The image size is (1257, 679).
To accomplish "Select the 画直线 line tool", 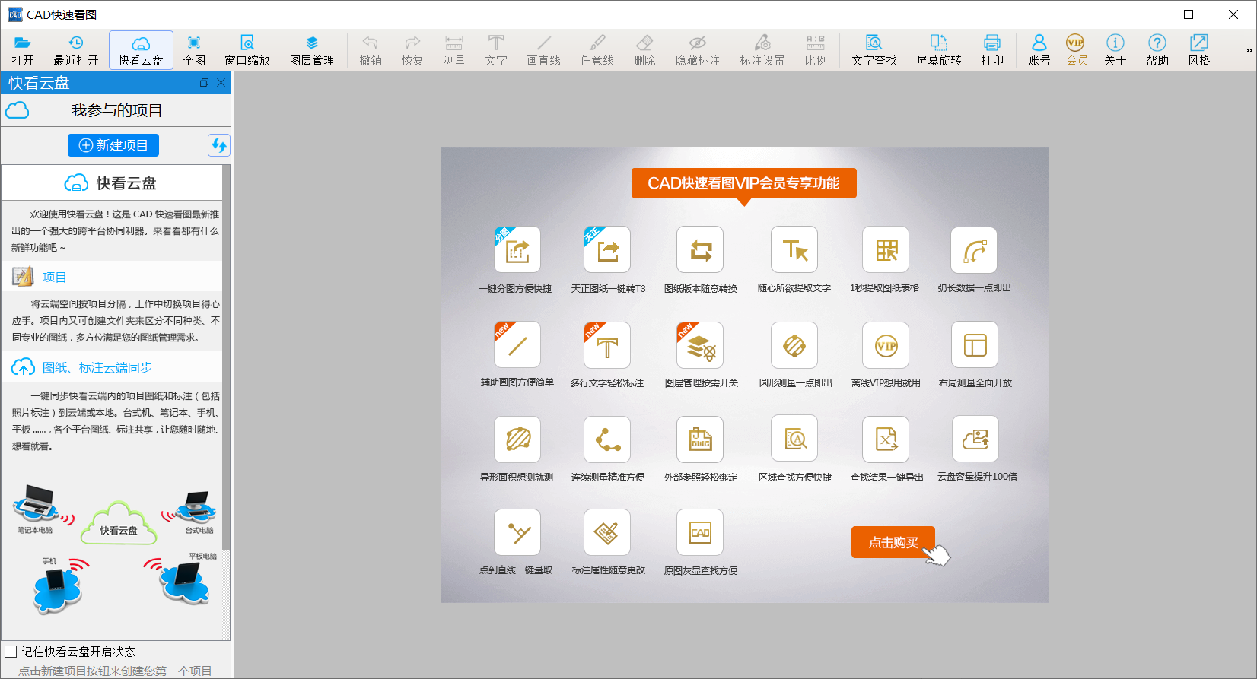I will coord(544,51).
